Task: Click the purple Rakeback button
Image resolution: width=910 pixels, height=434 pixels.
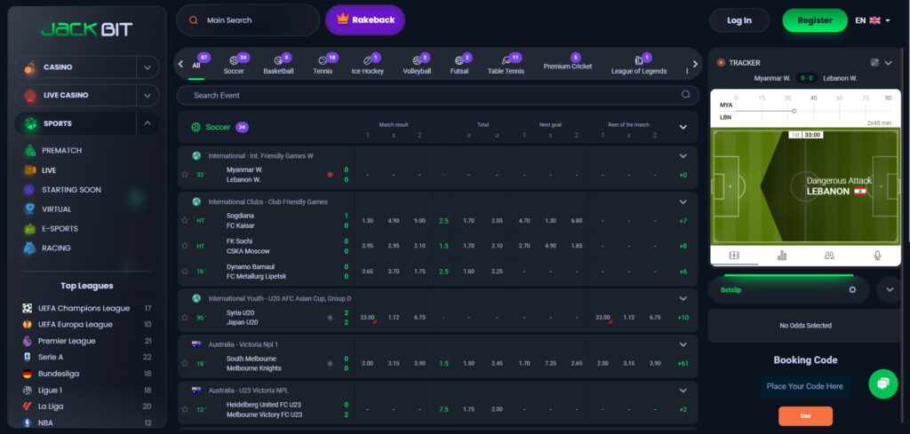Action: coord(364,20)
